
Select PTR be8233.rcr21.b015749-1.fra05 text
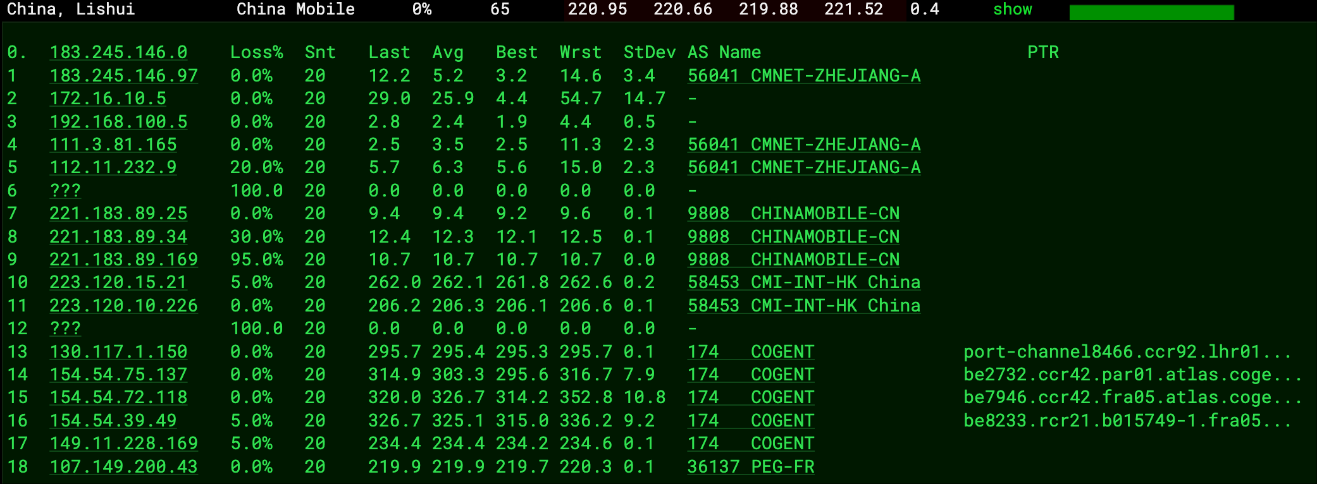point(1128,421)
